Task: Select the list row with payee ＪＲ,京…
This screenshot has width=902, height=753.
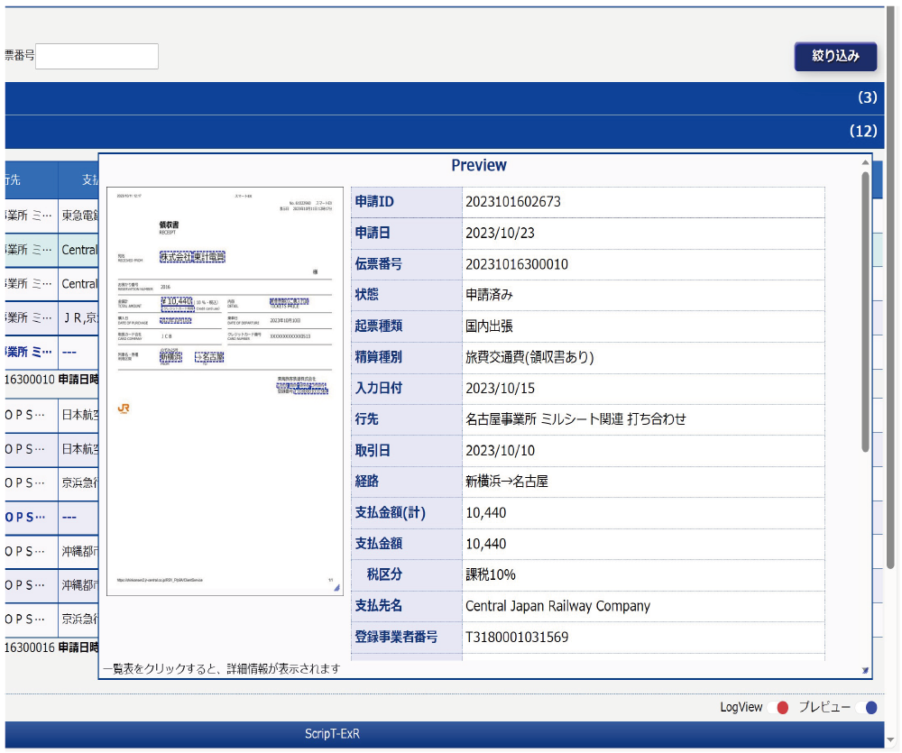Action: [x=51, y=318]
